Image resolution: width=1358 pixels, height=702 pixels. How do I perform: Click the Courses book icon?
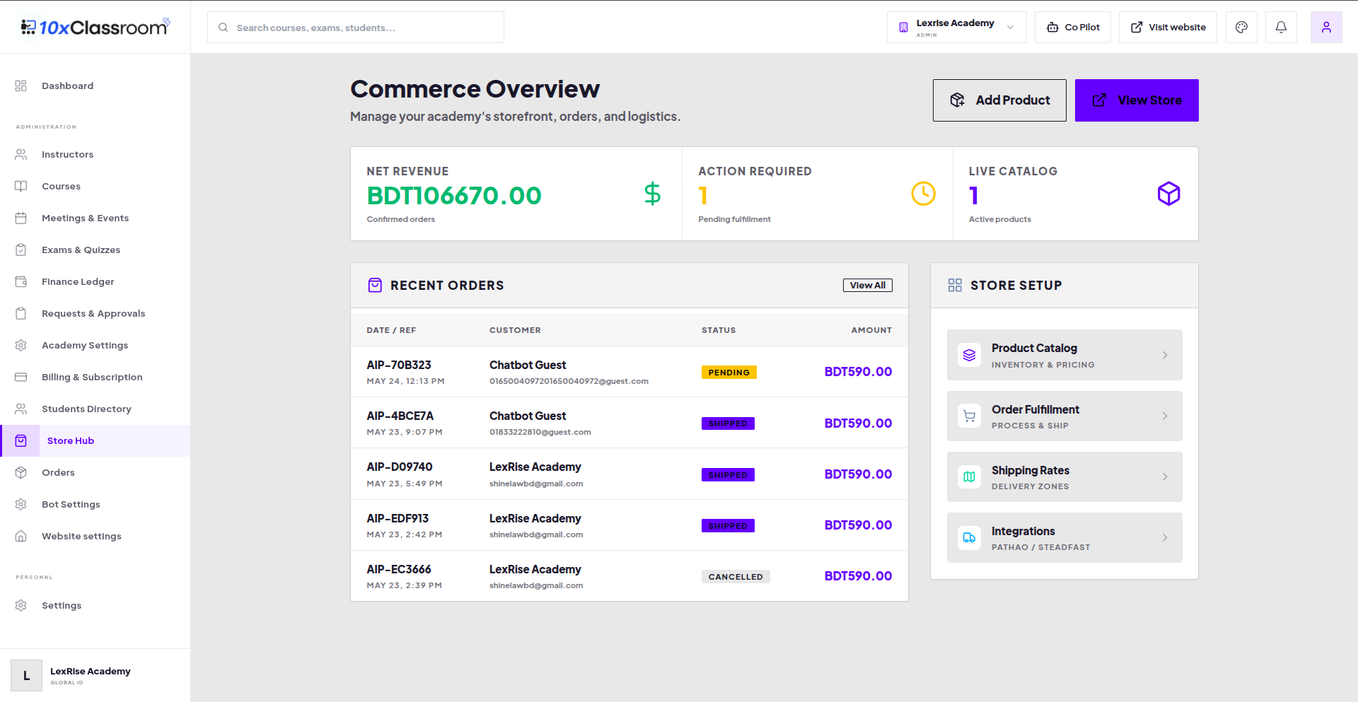click(x=21, y=186)
